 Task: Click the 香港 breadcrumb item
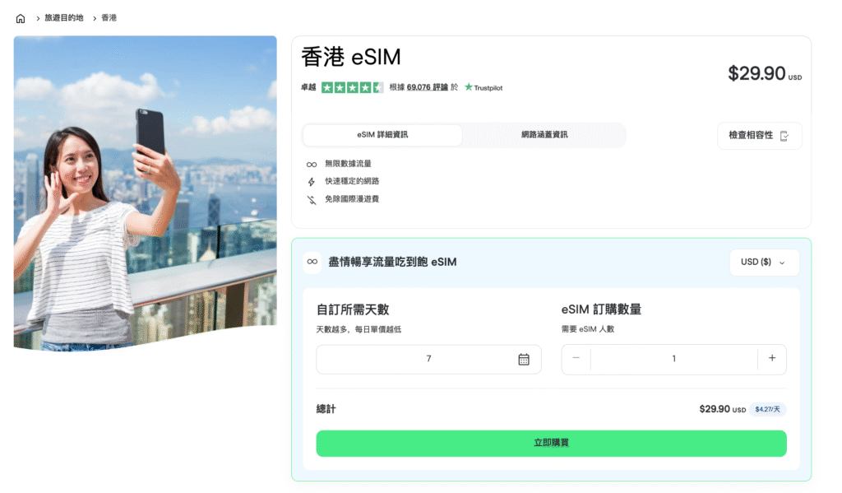109,18
